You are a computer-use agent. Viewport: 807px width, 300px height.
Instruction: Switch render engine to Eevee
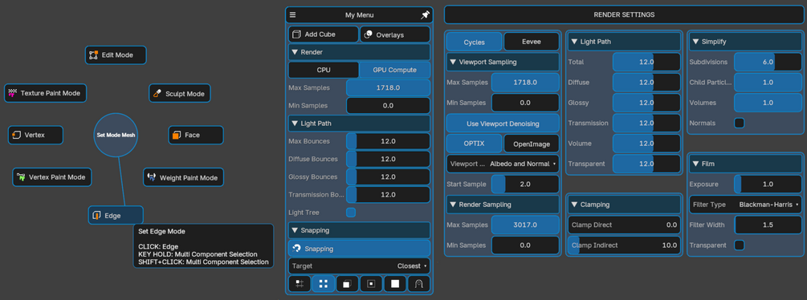point(531,43)
